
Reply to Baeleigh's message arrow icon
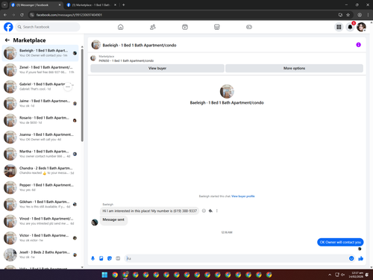click(210, 211)
